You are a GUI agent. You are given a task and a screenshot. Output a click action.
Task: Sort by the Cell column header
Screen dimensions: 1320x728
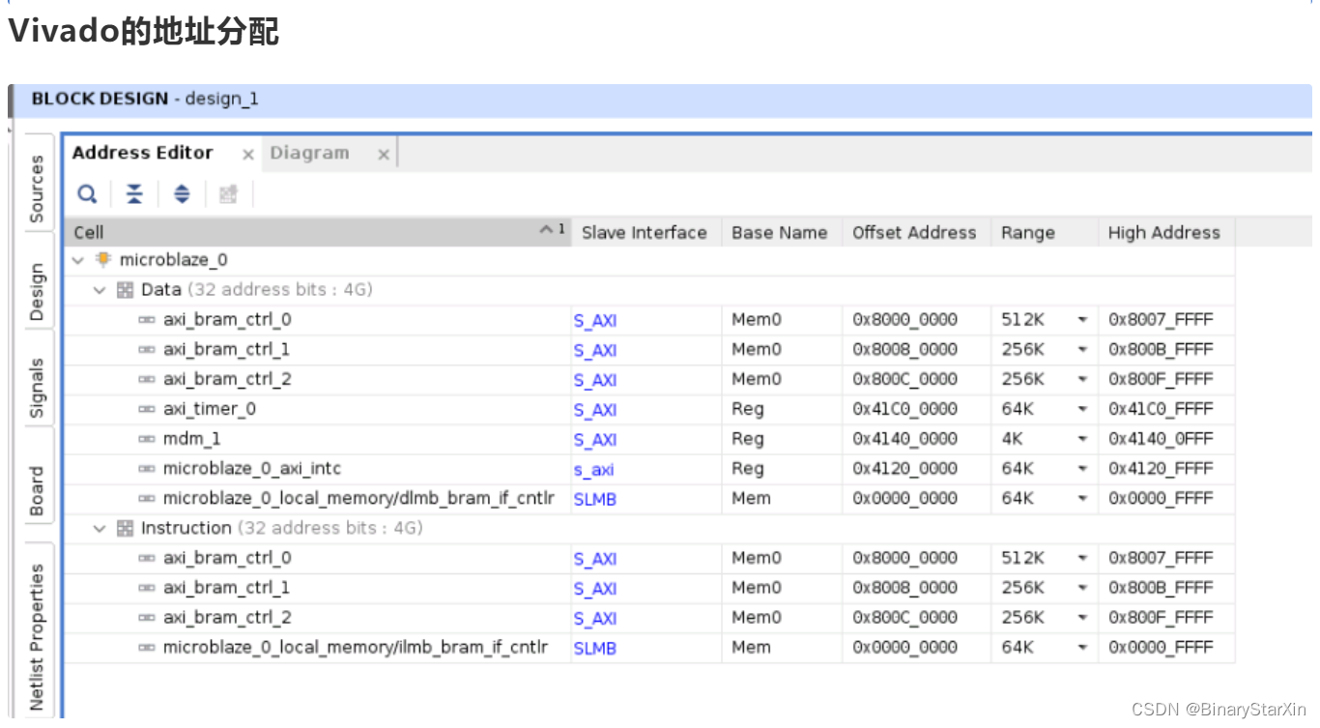317,232
